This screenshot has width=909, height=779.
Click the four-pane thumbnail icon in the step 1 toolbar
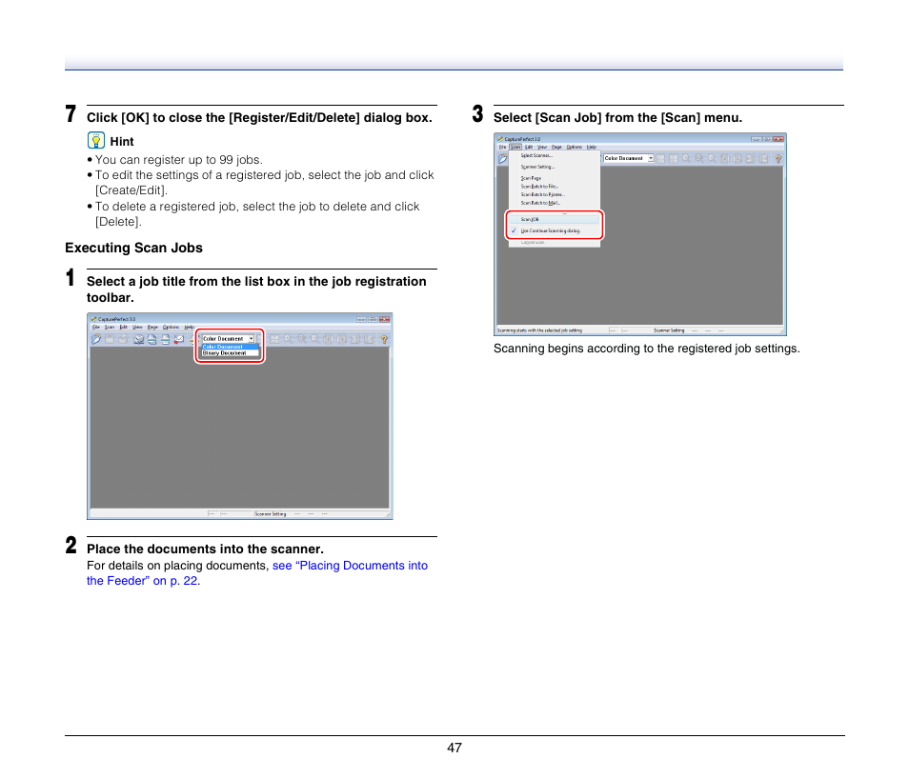pos(274,339)
